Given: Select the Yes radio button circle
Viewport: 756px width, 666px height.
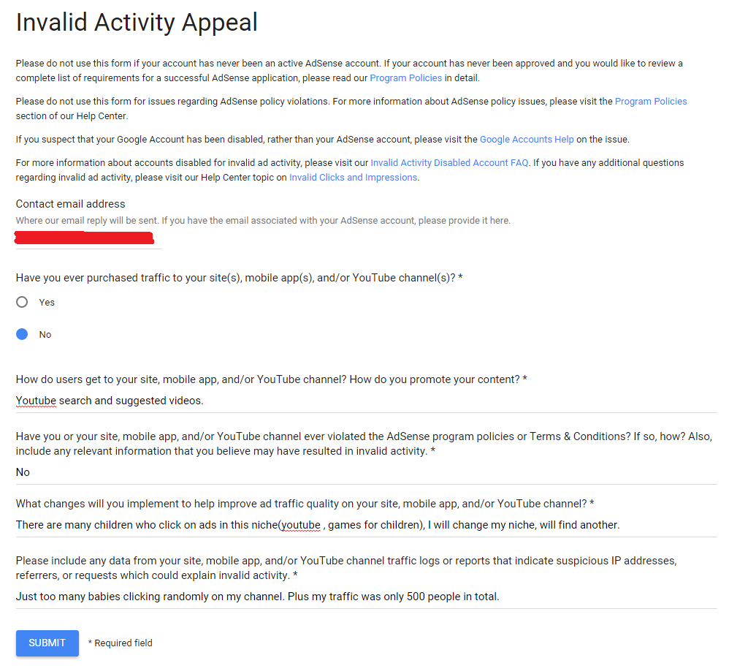Looking at the screenshot, I should tap(22, 302).
